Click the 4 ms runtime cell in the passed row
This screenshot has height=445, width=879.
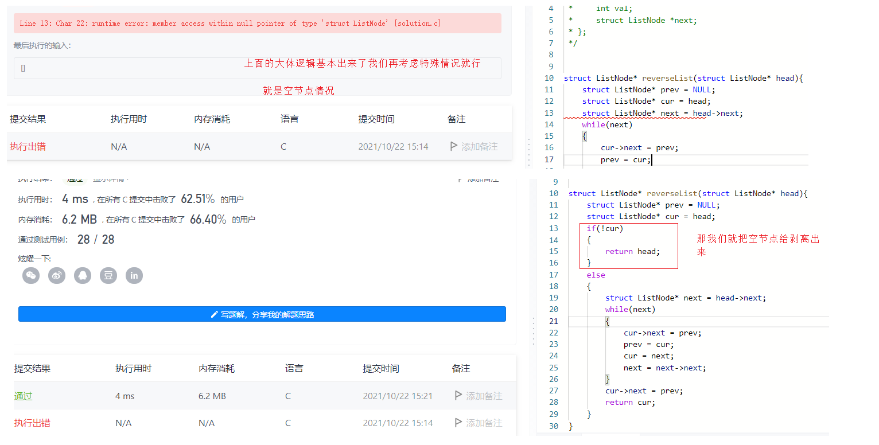click(125, 396)
